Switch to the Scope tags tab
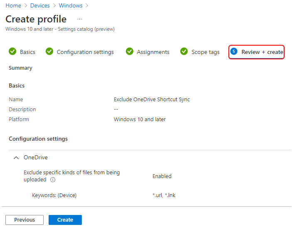This screenshot has width=292, height=227. tap(206, 52)
